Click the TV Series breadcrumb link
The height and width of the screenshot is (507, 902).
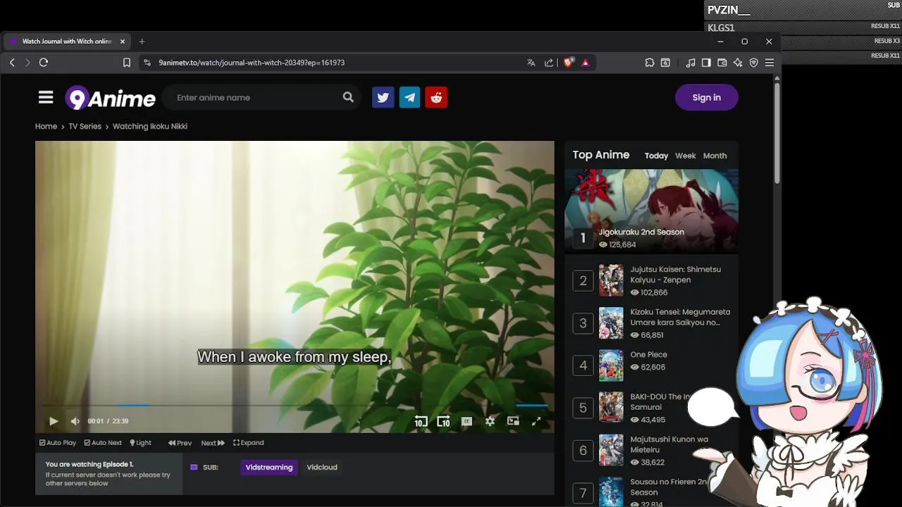(85, 127)
